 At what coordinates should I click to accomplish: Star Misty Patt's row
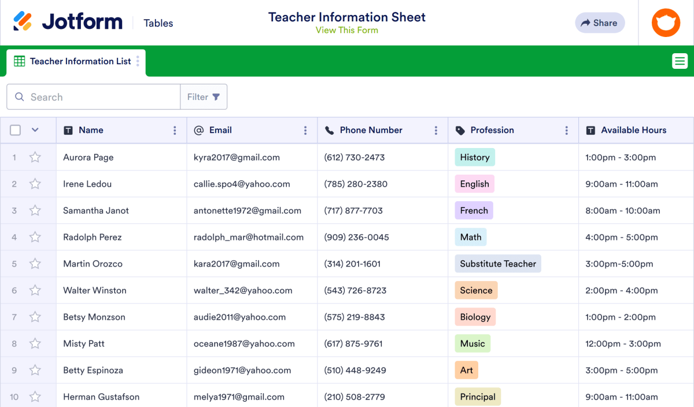pos(35,343)
